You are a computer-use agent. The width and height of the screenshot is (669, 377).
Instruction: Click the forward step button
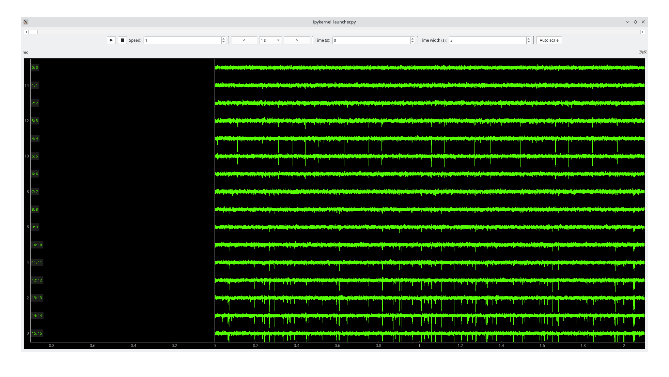[297, 40]
